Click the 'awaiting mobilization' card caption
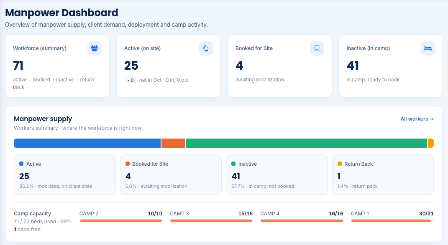Viewport: 448px width, 245px height. 260,80
